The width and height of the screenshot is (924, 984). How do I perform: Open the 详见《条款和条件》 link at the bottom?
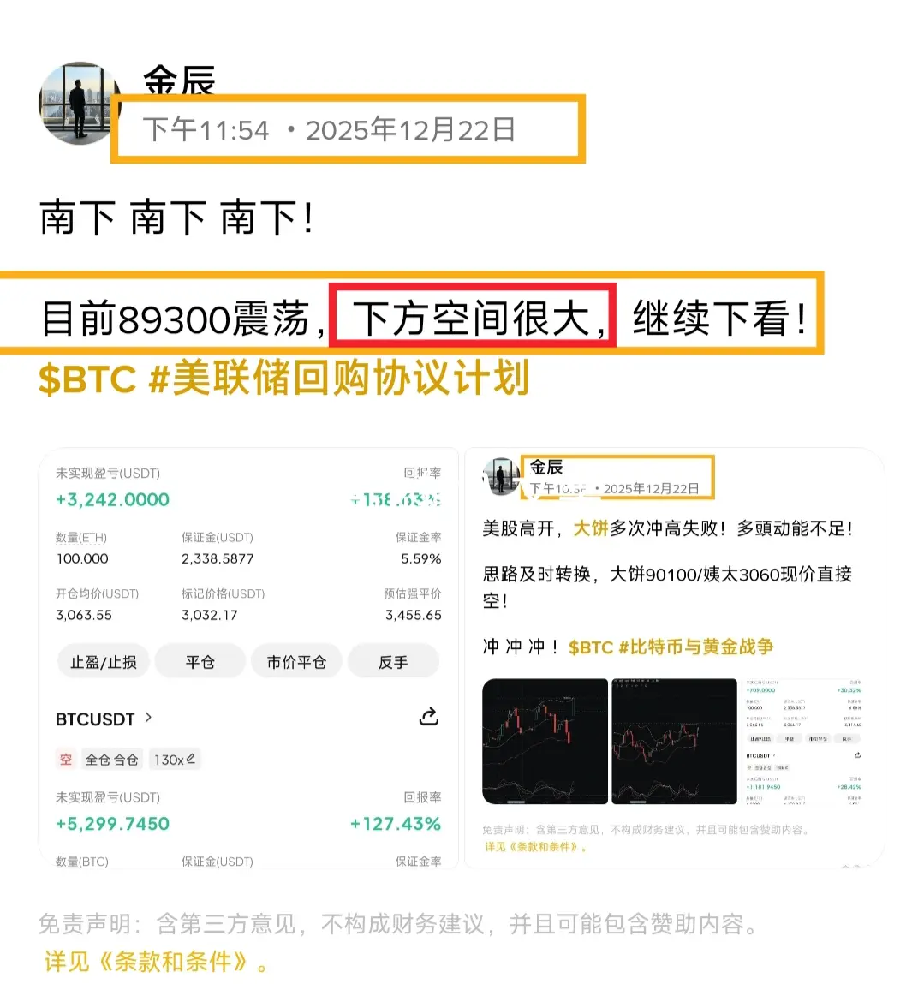[x=155, y=961]
